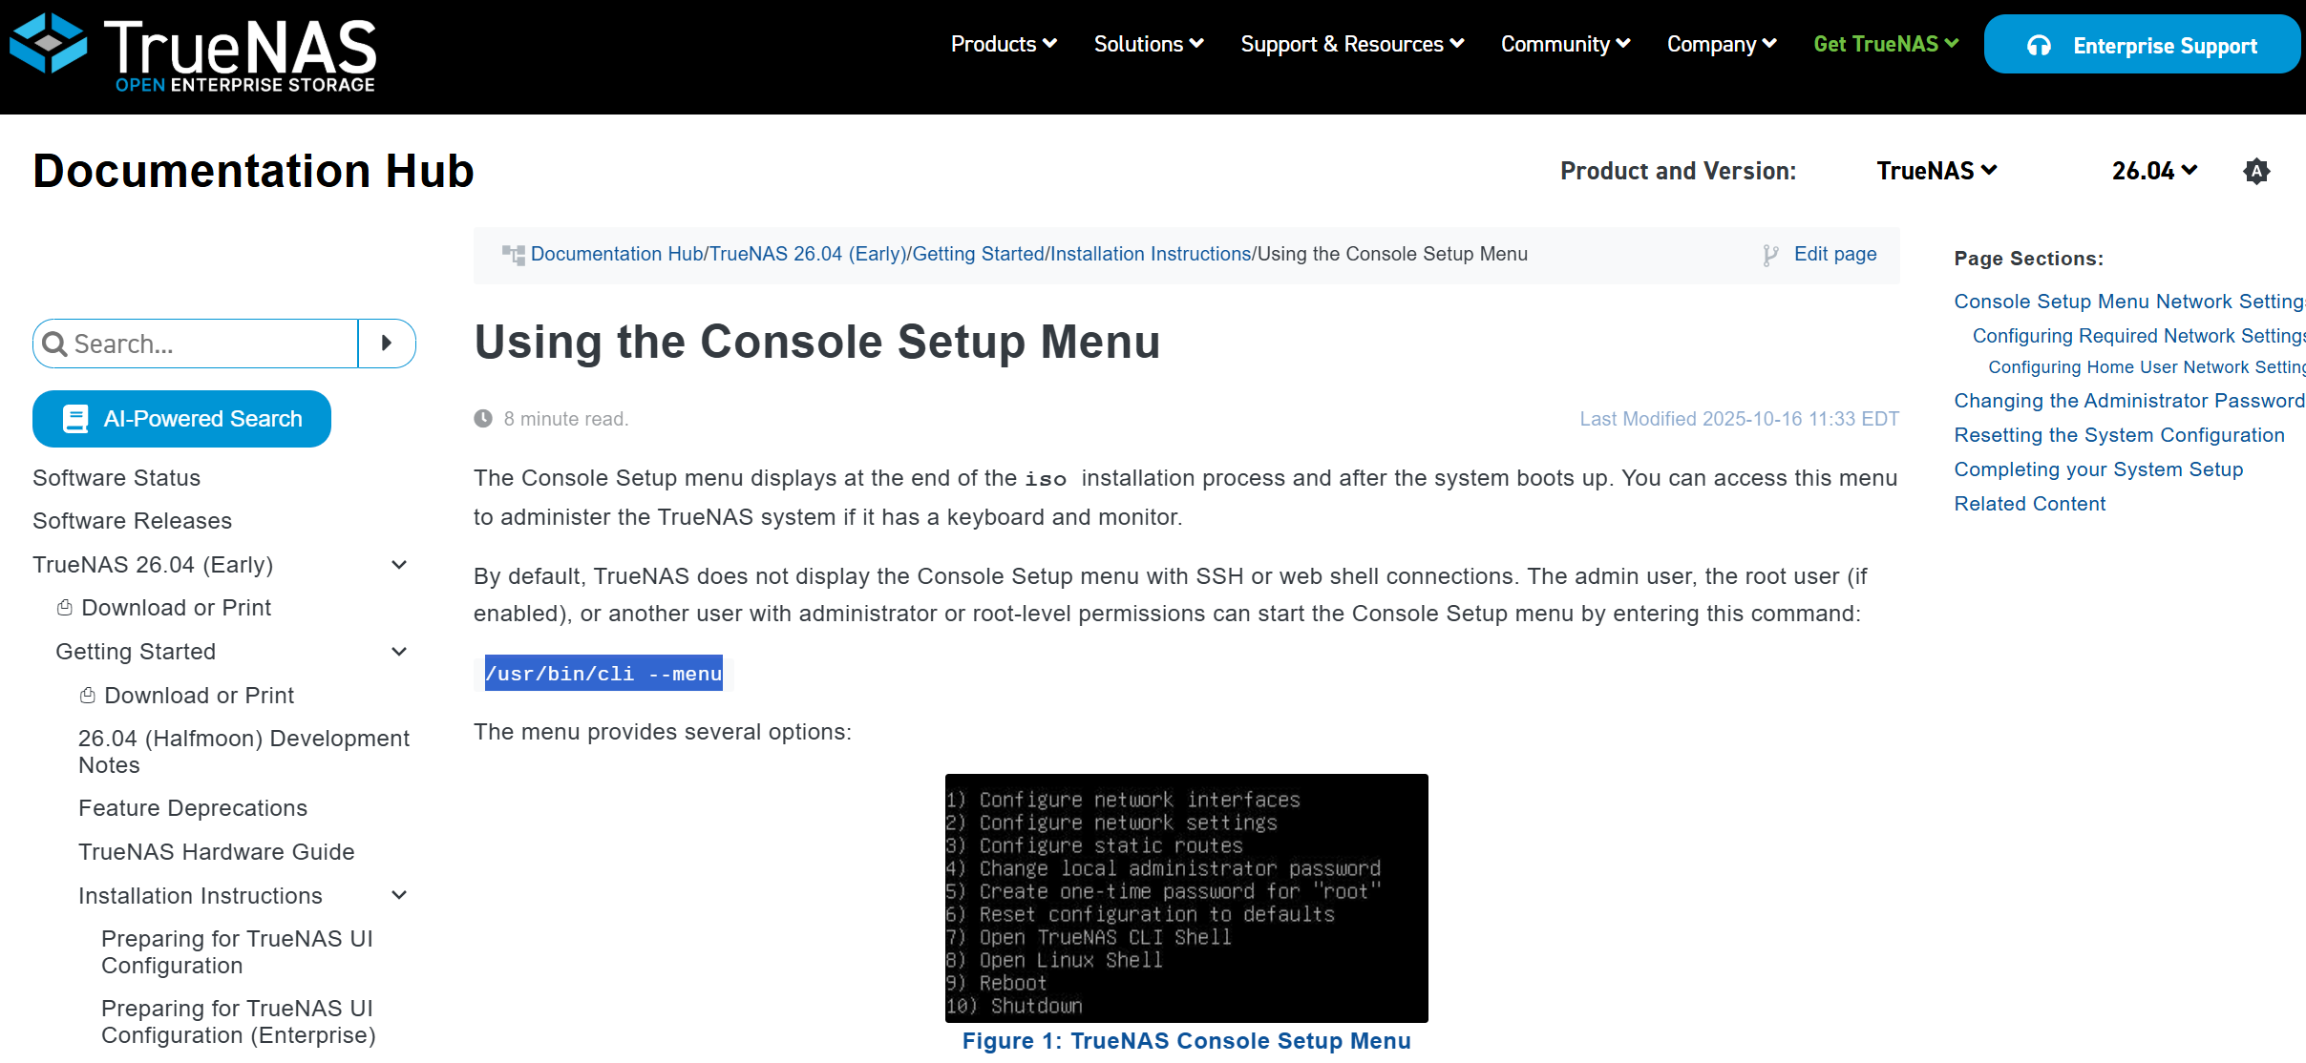The width and height of the screenshot is (2306, 1063).
Task: Click the AI-Powered Search book icon
Action: click(x=75, y=419)
